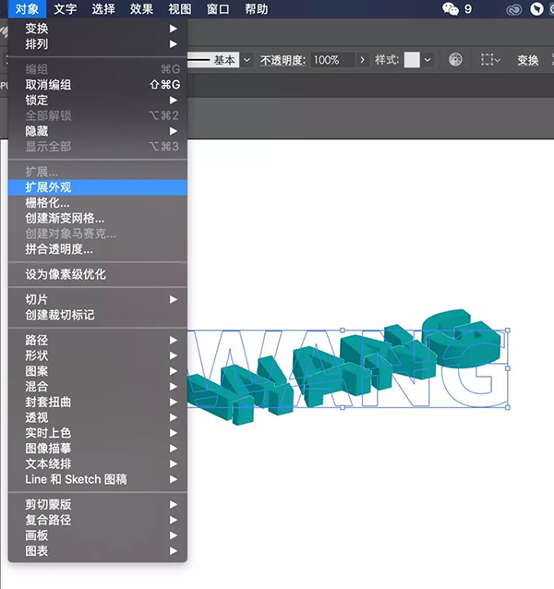Image resolution: width=554 pixels, height=589 pixels.
Task: Click the opacity 100% input field
Action: (x=332, y=60)
